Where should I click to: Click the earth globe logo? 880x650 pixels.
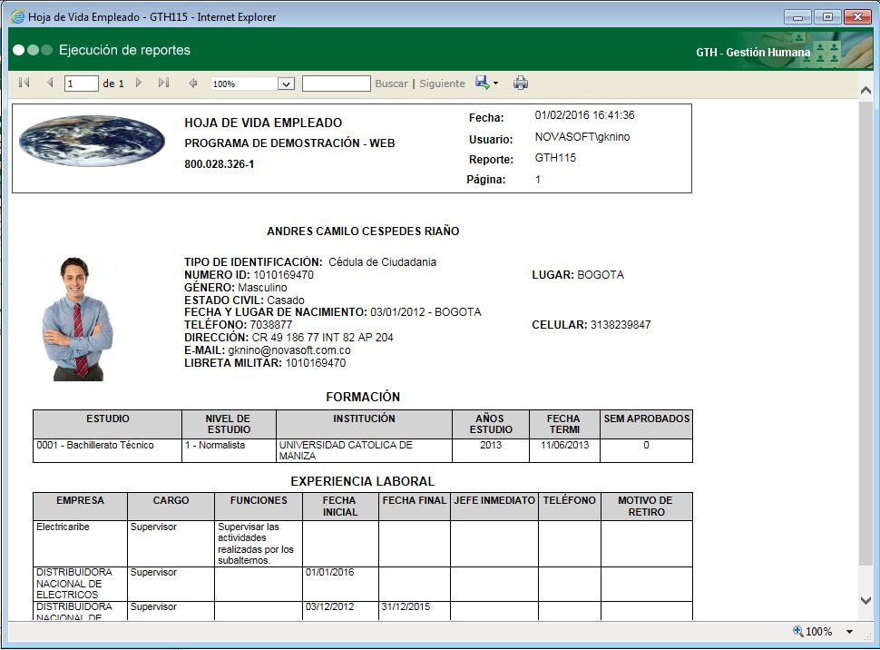pyautogui.click(x=92, y=141)
